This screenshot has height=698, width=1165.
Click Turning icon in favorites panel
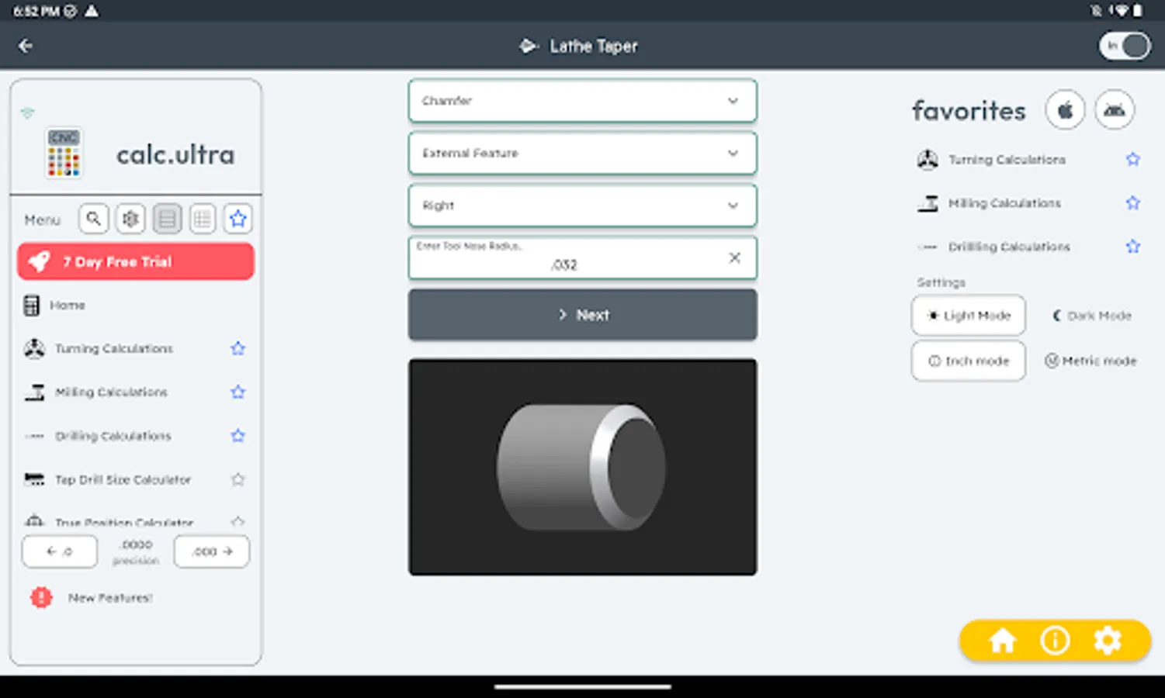(927, 160)
